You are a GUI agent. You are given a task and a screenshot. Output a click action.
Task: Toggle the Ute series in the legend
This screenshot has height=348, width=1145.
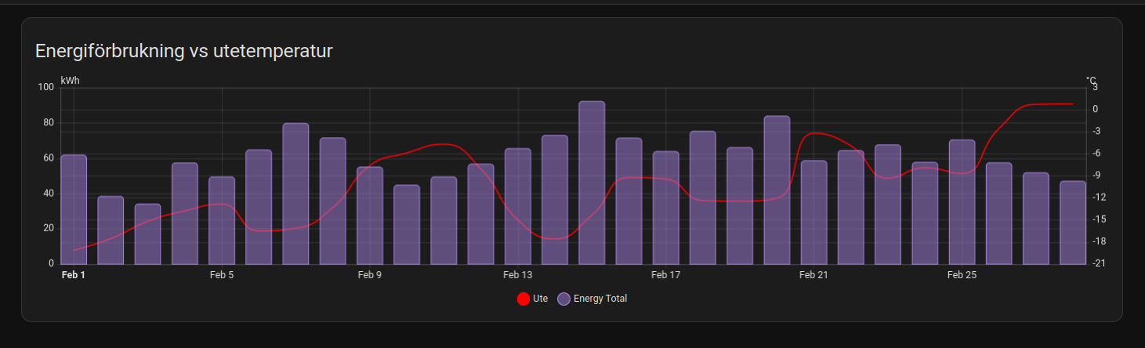click(540, 299)
